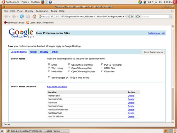Open the Bookmarks menu
This screenshot has width=177, height=133.
[x=42, y=11]
